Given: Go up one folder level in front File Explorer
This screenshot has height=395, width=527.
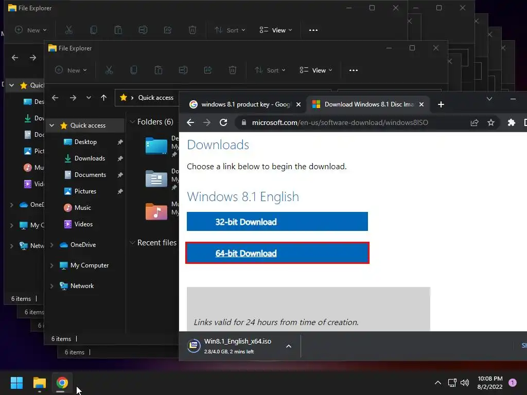Looking at the screenshot, I should coord(103,98).
